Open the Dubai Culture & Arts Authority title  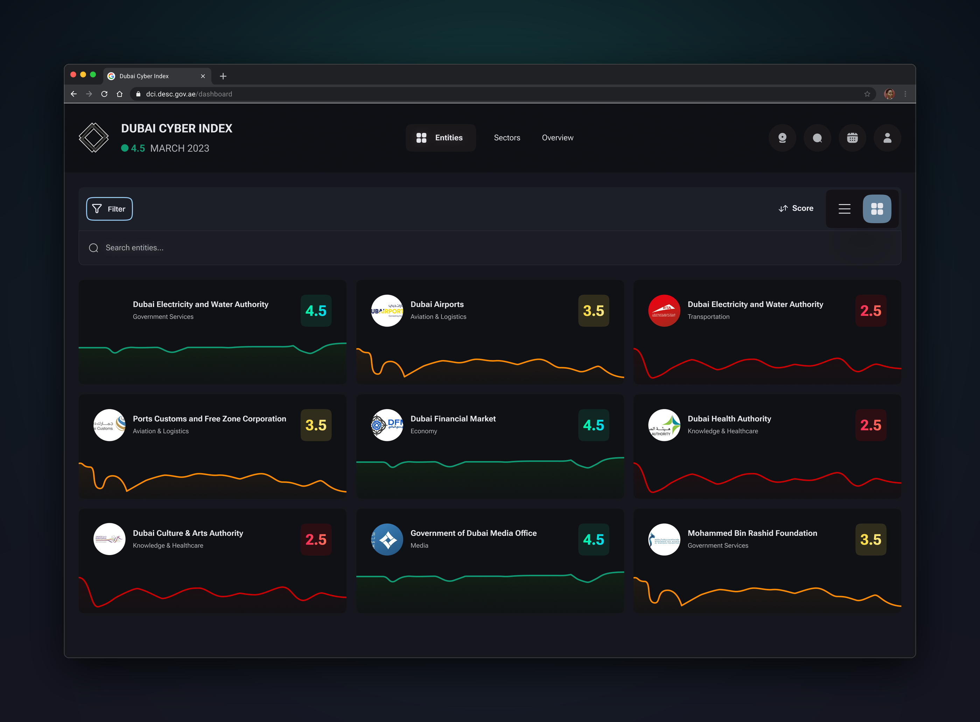click(x=188, y=533)
